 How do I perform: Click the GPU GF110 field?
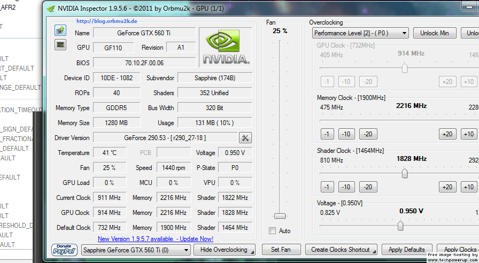pos(113,48)
